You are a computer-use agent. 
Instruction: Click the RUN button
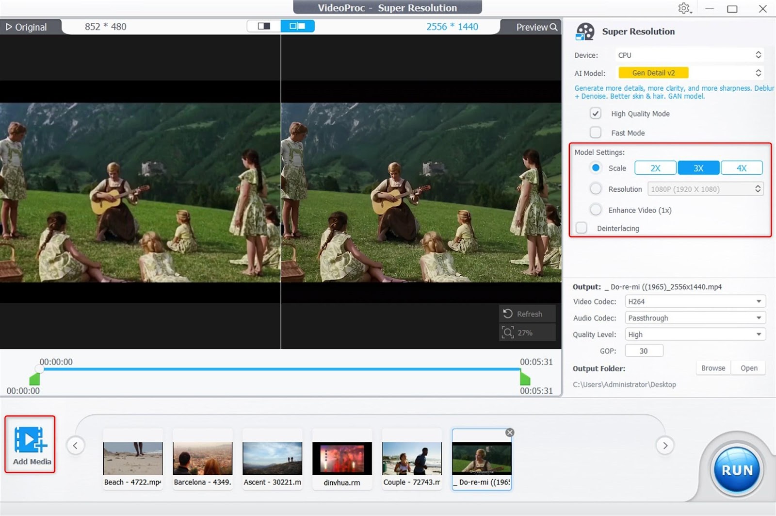(x=736, y=470)
